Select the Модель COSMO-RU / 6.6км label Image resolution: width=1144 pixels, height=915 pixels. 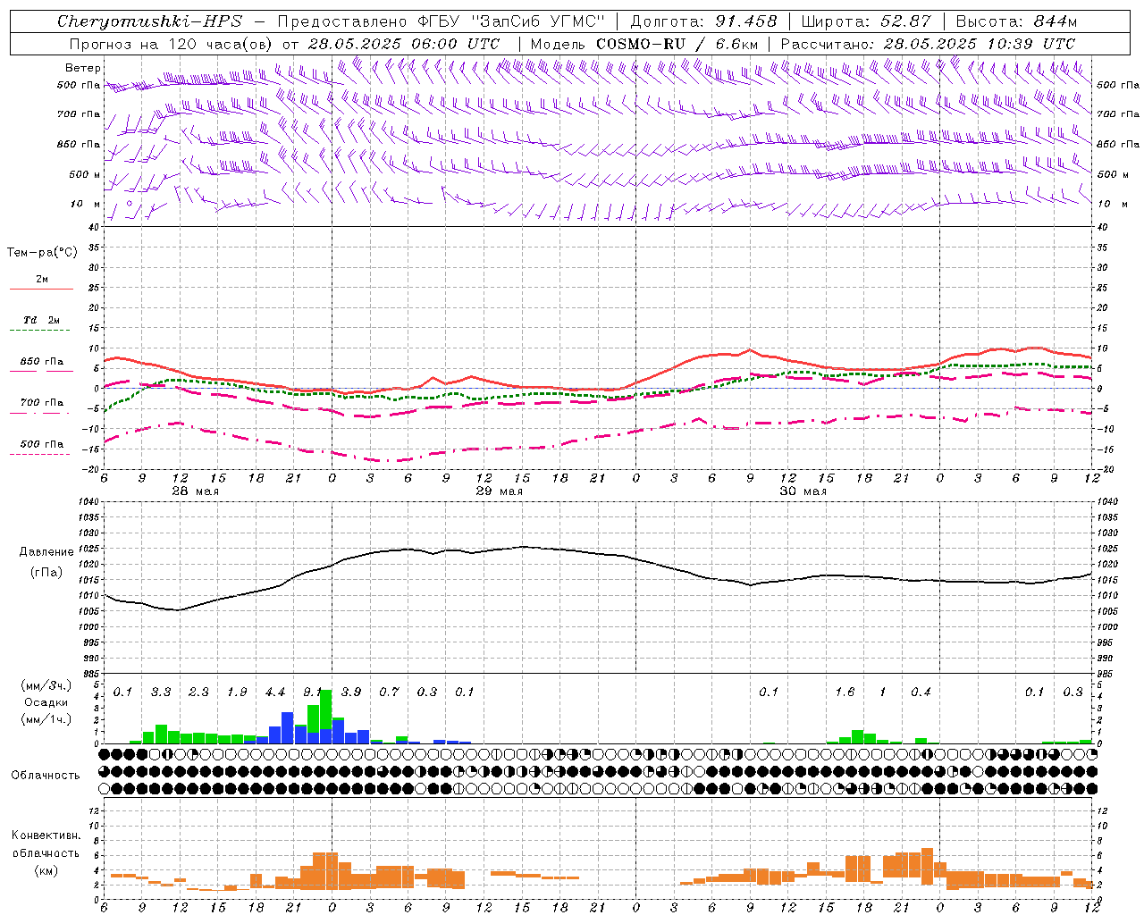tap(644, 44)
